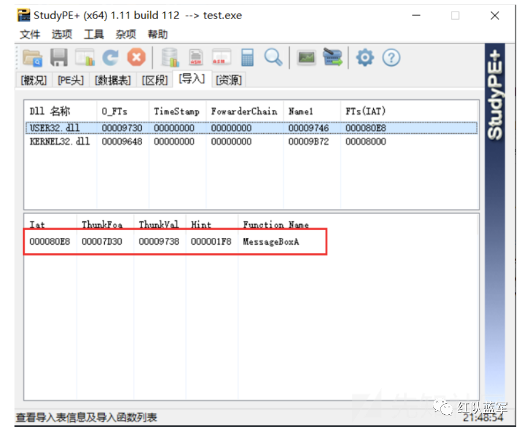Open the ASM window toolbar icon
Viewport: 525px width, 431px height.
click(x=221, y=57)
